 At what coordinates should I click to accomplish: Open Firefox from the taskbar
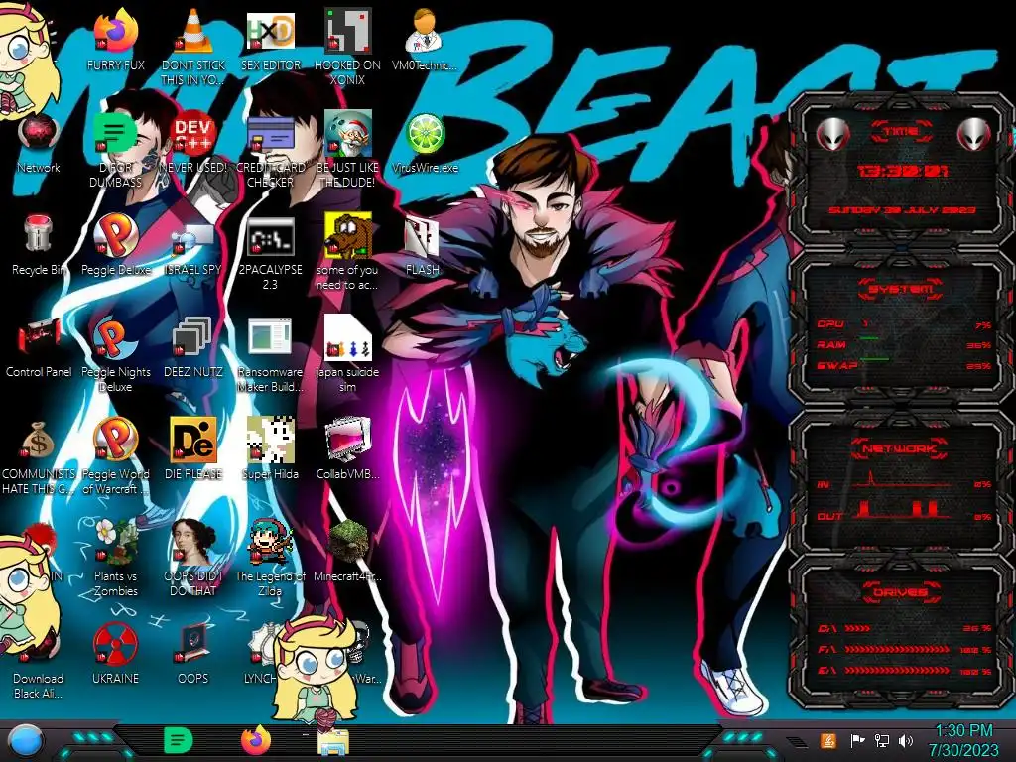click(256, 740)
